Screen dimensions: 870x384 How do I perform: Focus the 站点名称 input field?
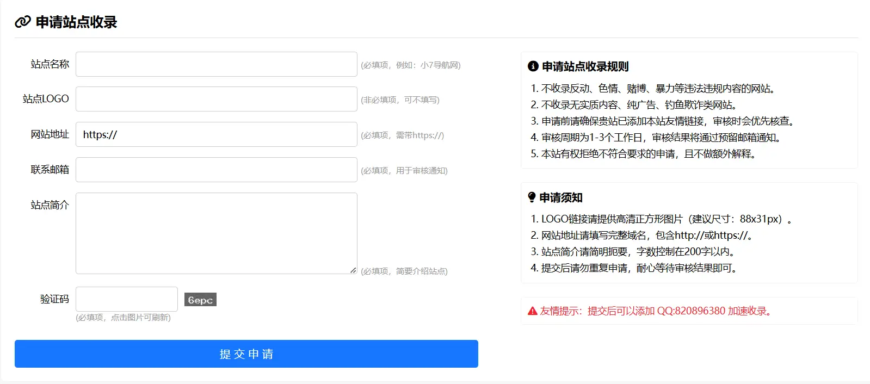(216, 64)
